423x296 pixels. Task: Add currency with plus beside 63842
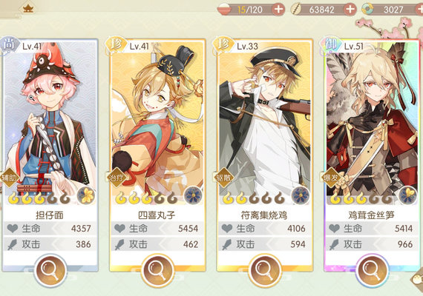(x=350, y=10)
